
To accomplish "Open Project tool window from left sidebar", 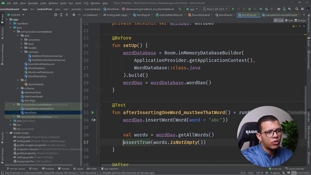I will pyautogui.click(x=2, y=18).
